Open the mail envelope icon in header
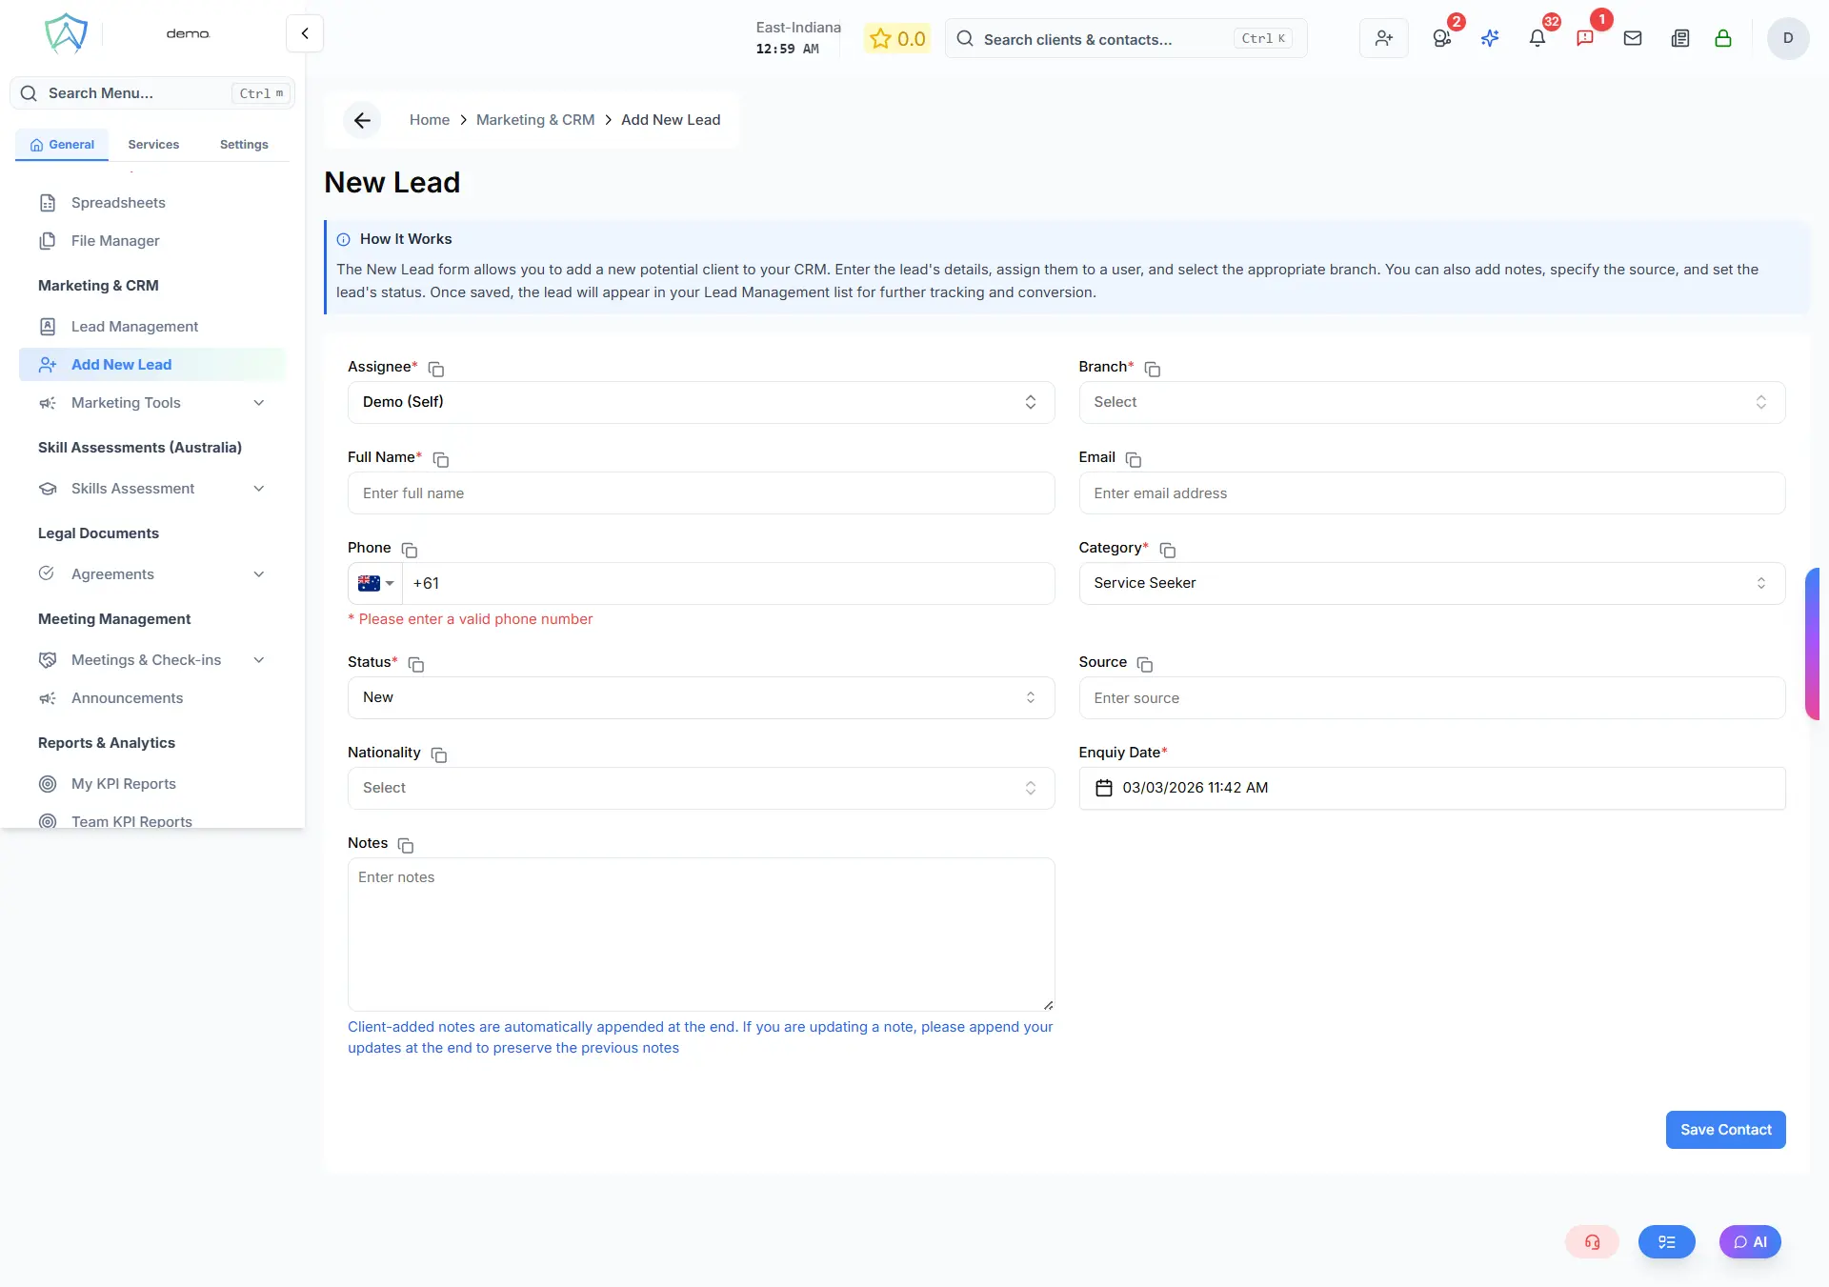Screen dimensions: 1829x1287 [x=1632, y=38]
